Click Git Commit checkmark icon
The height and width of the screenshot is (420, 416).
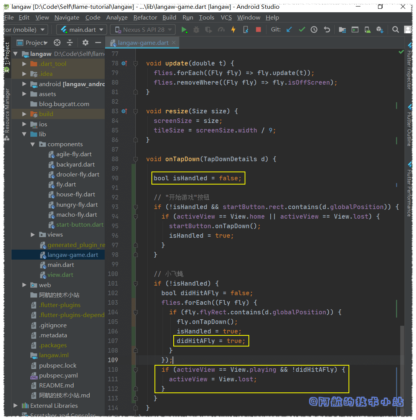click(x=302, y=29)
